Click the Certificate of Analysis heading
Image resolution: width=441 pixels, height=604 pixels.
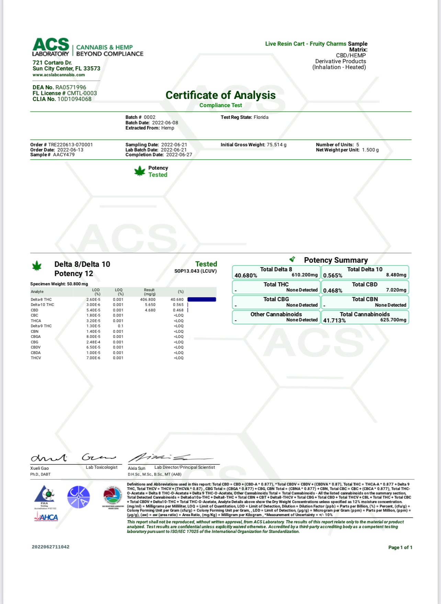(x=220, y=95)
